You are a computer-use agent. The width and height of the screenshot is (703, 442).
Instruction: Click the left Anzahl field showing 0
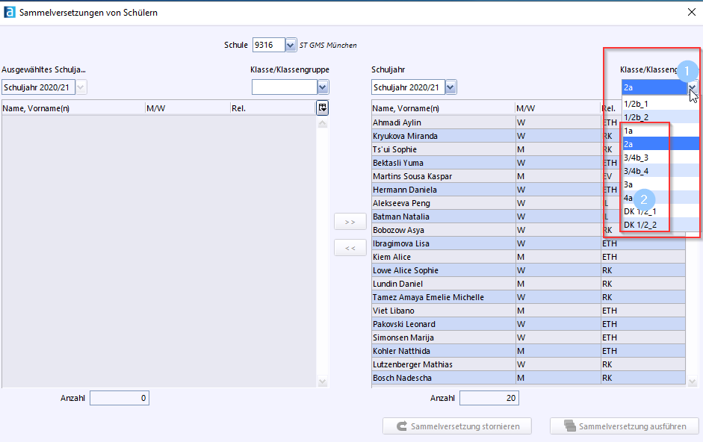[x=120, y=398]
